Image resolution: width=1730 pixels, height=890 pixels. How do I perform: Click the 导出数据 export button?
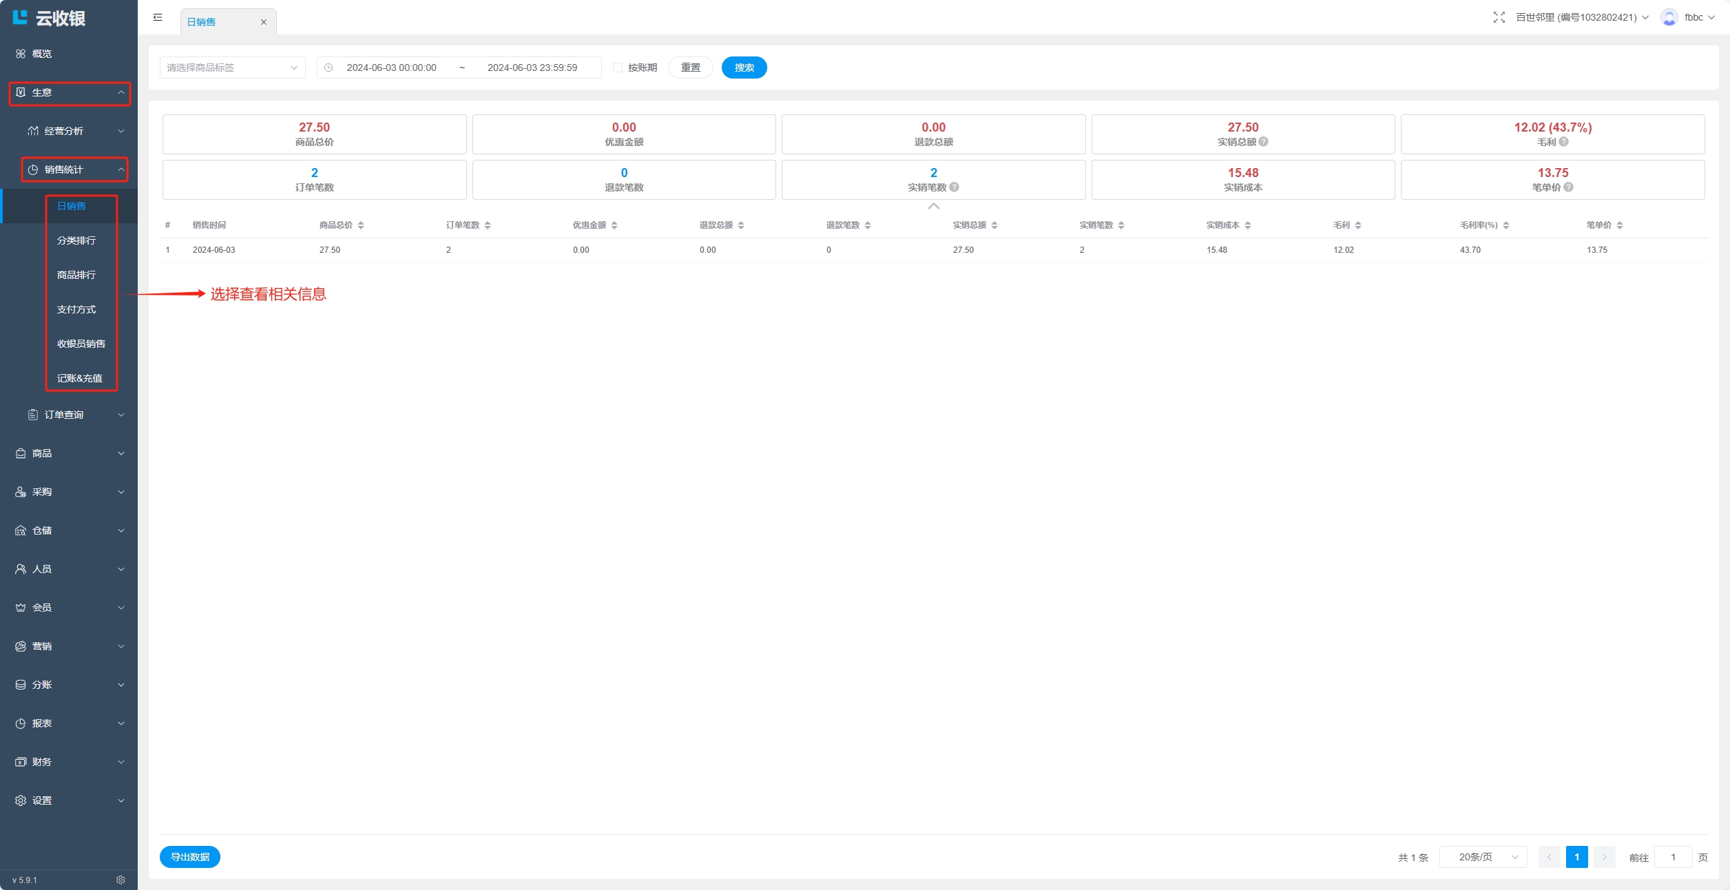point(190,857)
